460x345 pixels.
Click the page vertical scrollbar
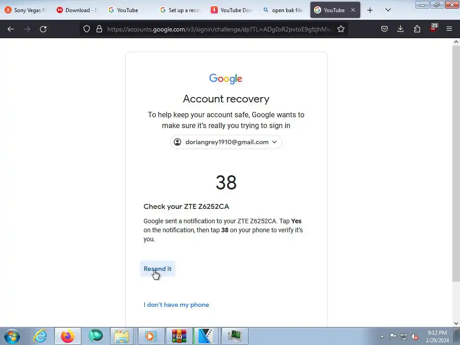tap(456, 164)
